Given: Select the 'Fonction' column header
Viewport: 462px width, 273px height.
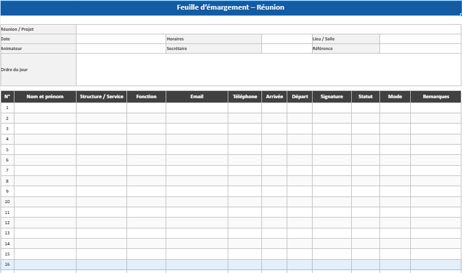Looking at the screenshot, I should [x=146, y=96].
